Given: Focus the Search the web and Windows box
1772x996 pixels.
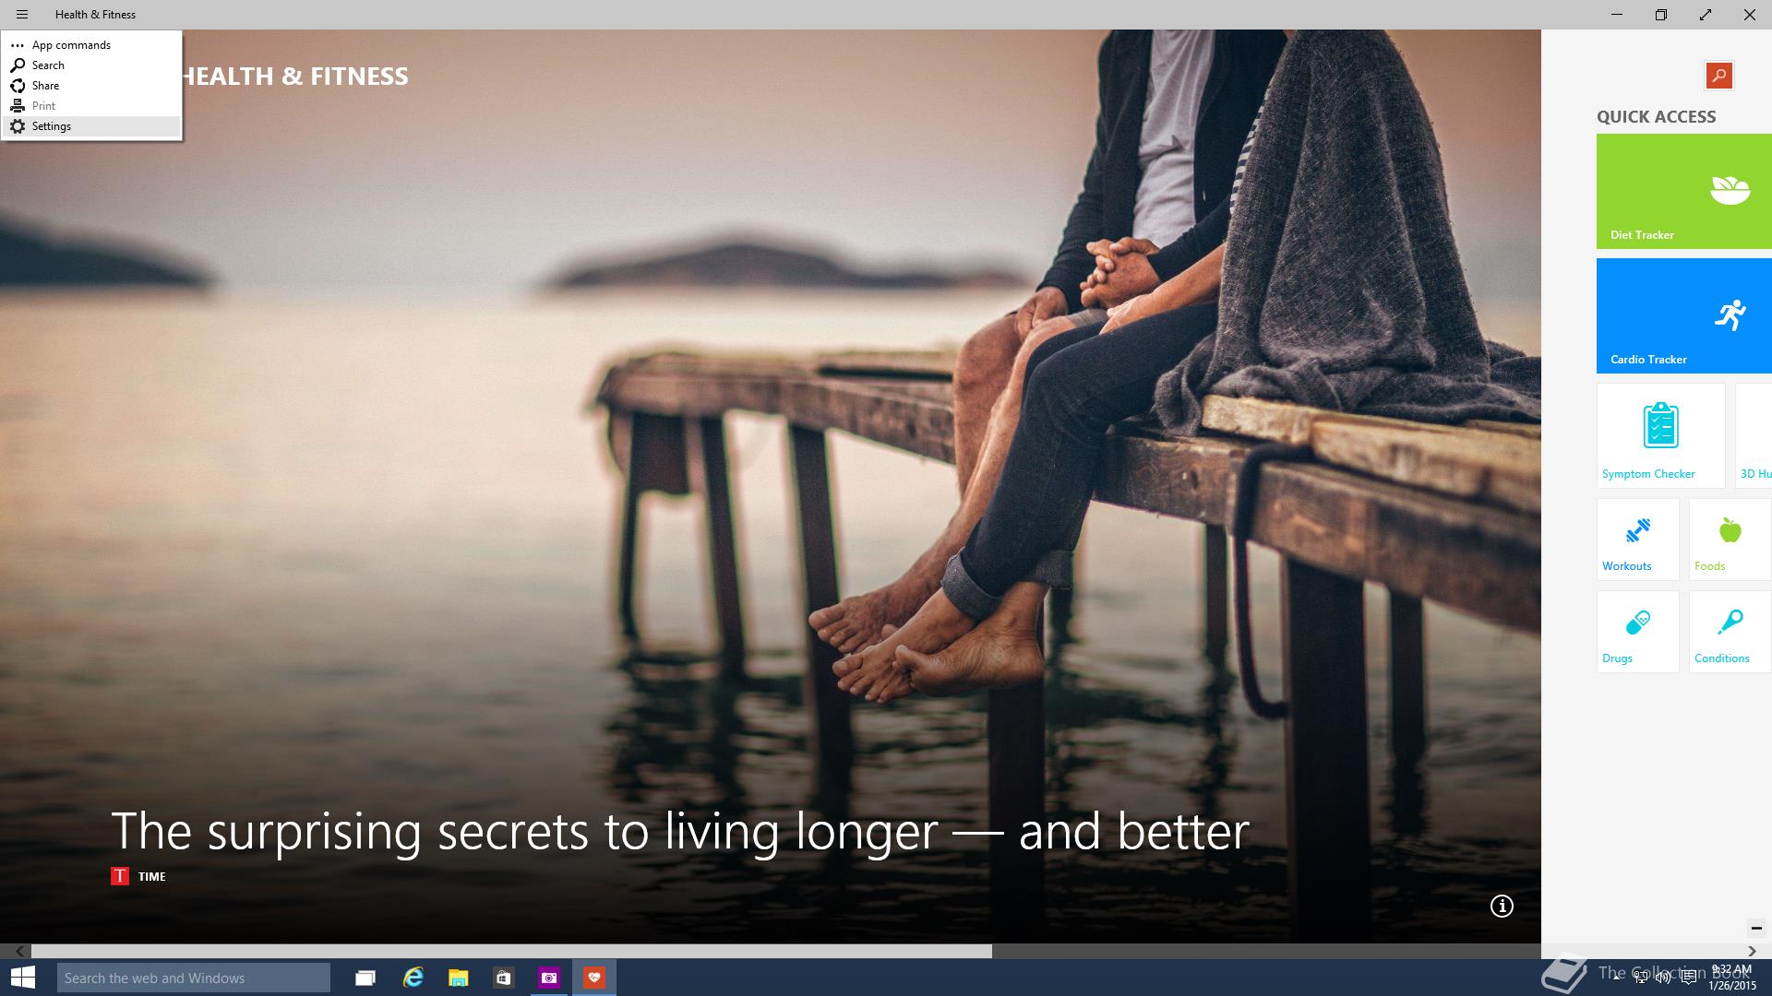Looking at the screenshot, I should (x=193, y=978).
